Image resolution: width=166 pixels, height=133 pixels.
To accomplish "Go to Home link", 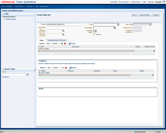I will (3, 6).
